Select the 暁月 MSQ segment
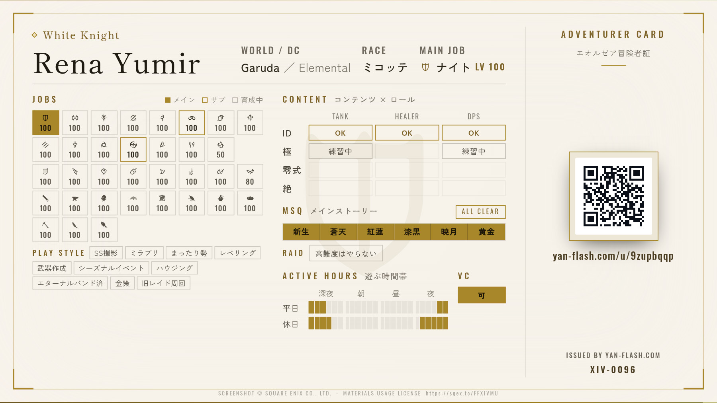Viewport: 717px width, 403px height. coord(449,232)
